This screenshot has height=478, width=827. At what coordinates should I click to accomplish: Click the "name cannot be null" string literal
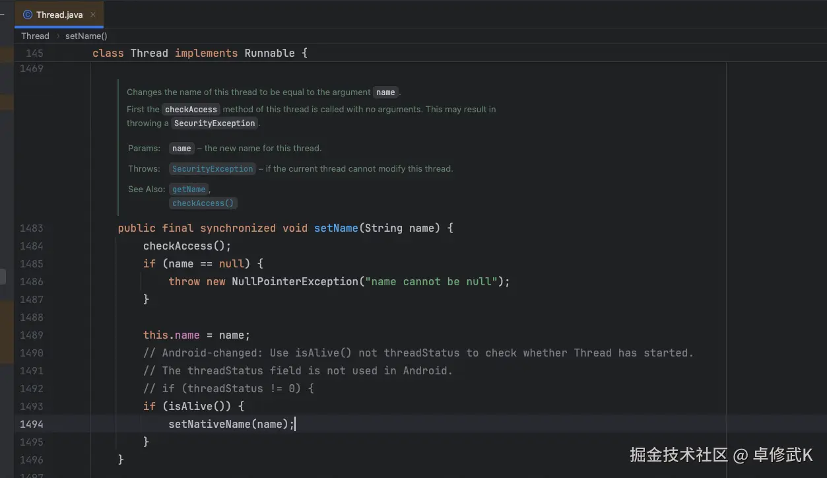click(431, 282)
